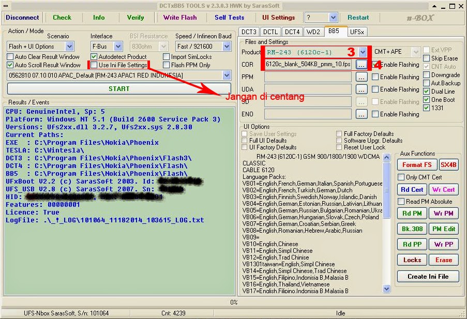Switch to the UFSx tab
Image resolution: width=467 pixels, height=319 pixels.
357,32
